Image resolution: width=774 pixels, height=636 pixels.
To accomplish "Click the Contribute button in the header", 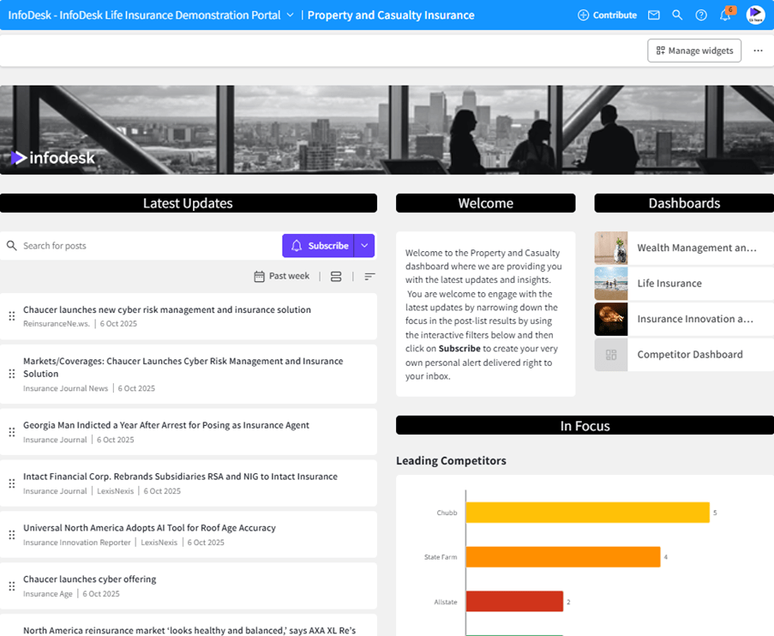I will tap(607, 15).
